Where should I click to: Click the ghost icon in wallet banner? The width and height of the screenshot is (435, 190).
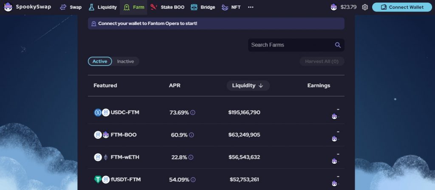point(93,24)
